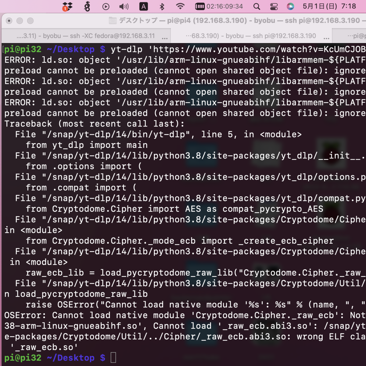Switch to the pi@192.168.3.190 byobu tab

251,36
